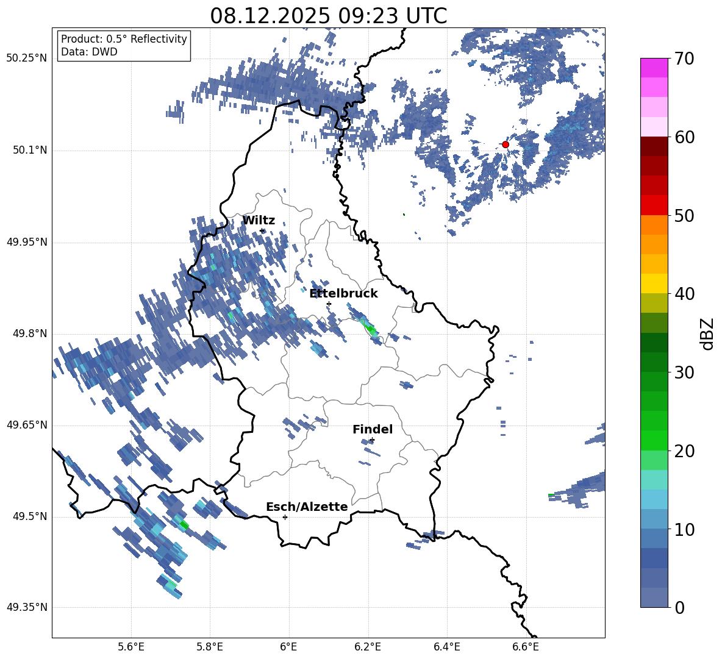Click the 49.95°N latitude label

[x=27, y=242]
